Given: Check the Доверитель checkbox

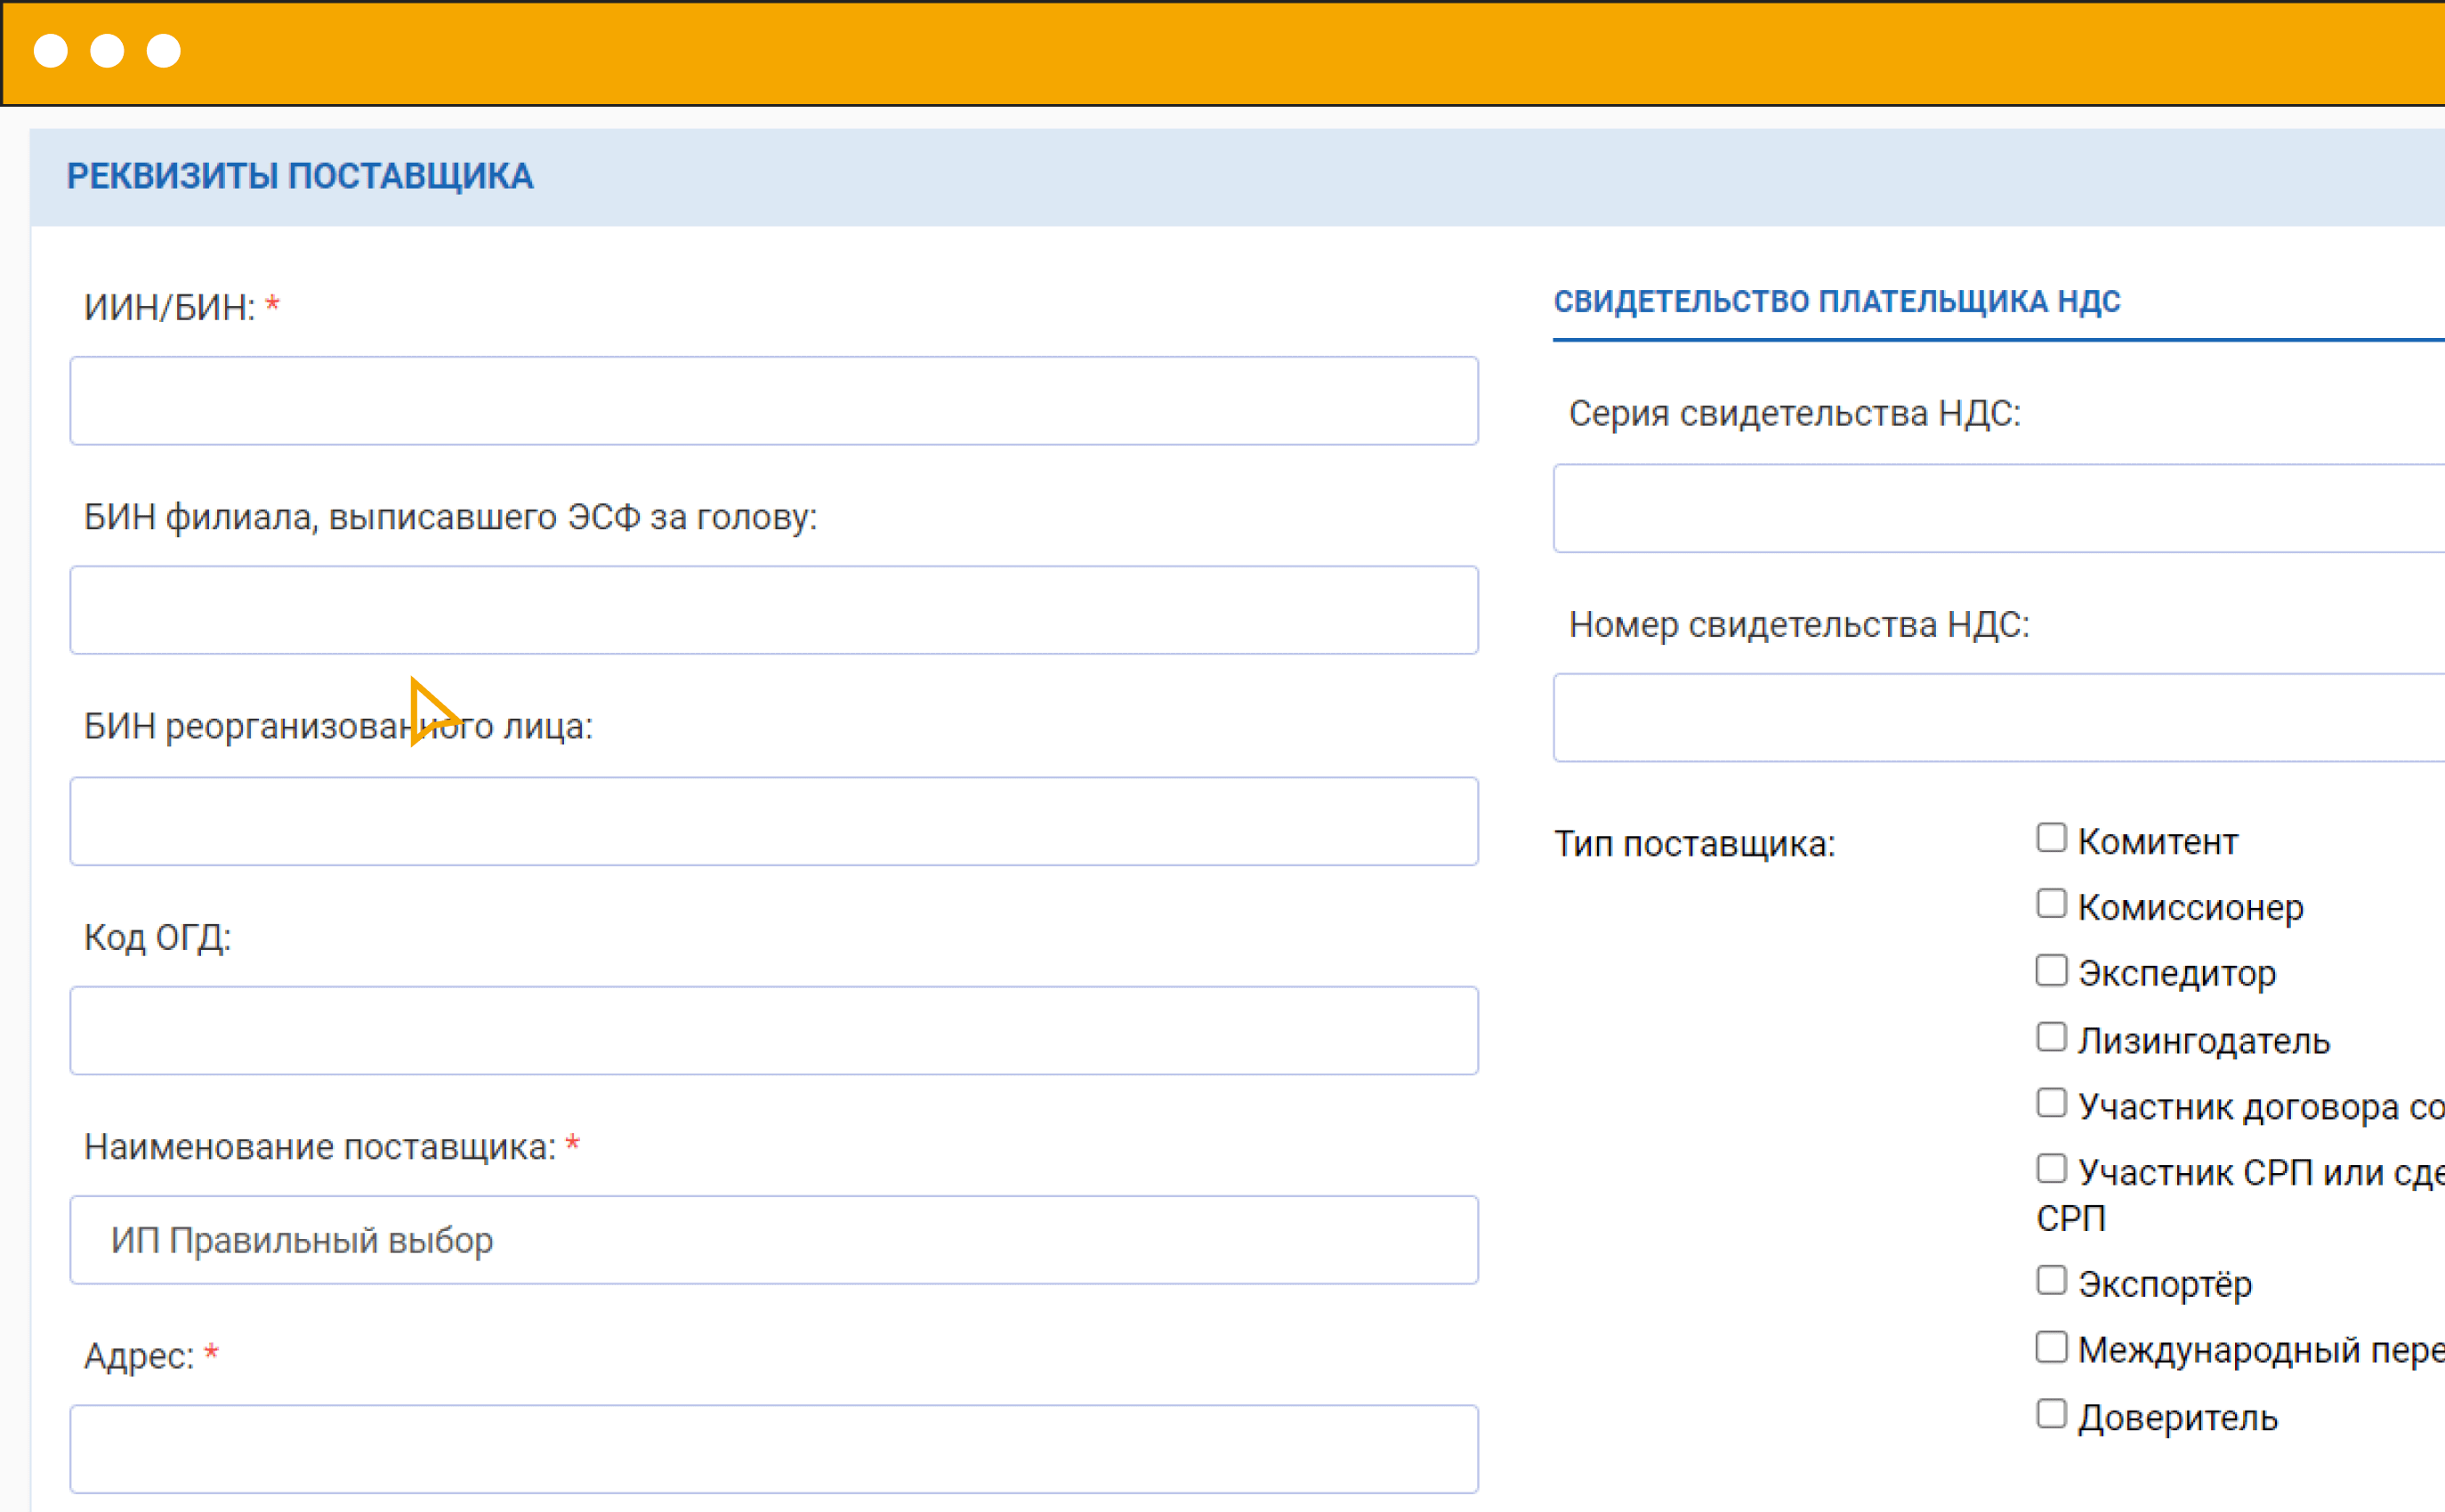Looking at the screenshot, I should (2052, 1413).
